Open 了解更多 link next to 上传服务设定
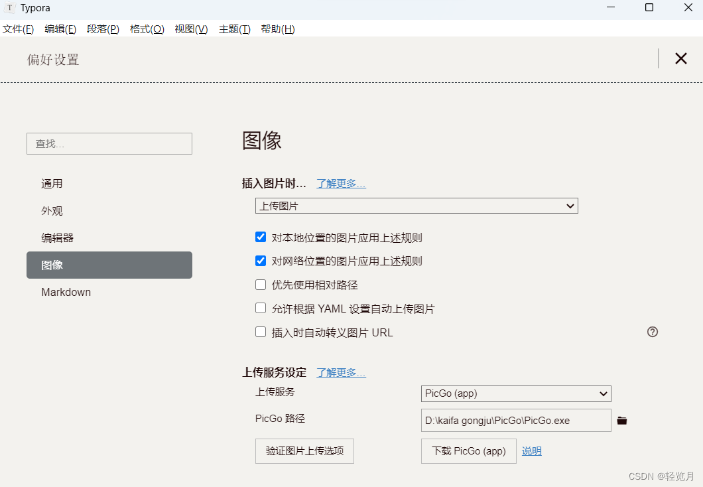This screenshot has height=487, width=703. click(x=341, y=373)
